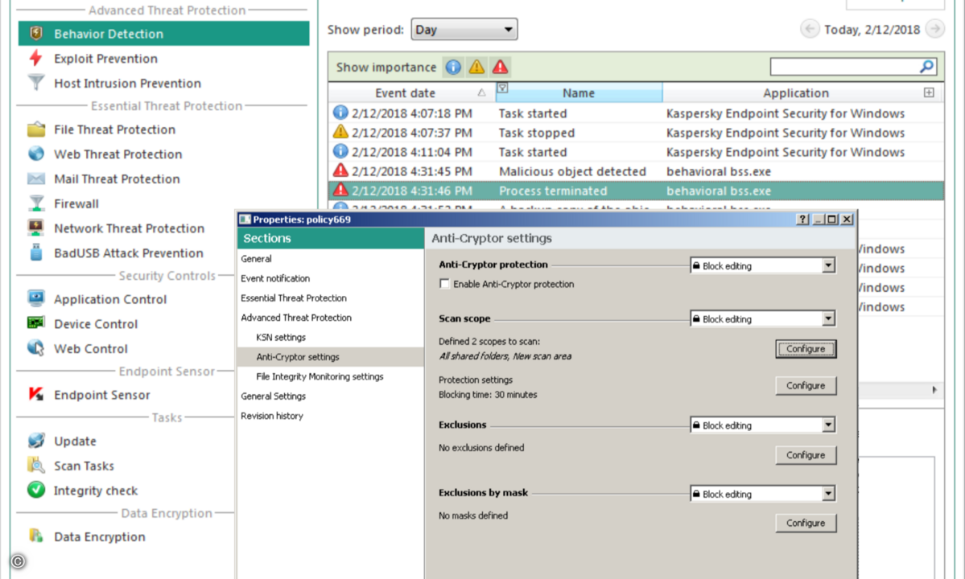Enable Anti-Cryptor protection checkbox
The image size is (965, 579).
point(444,283)
